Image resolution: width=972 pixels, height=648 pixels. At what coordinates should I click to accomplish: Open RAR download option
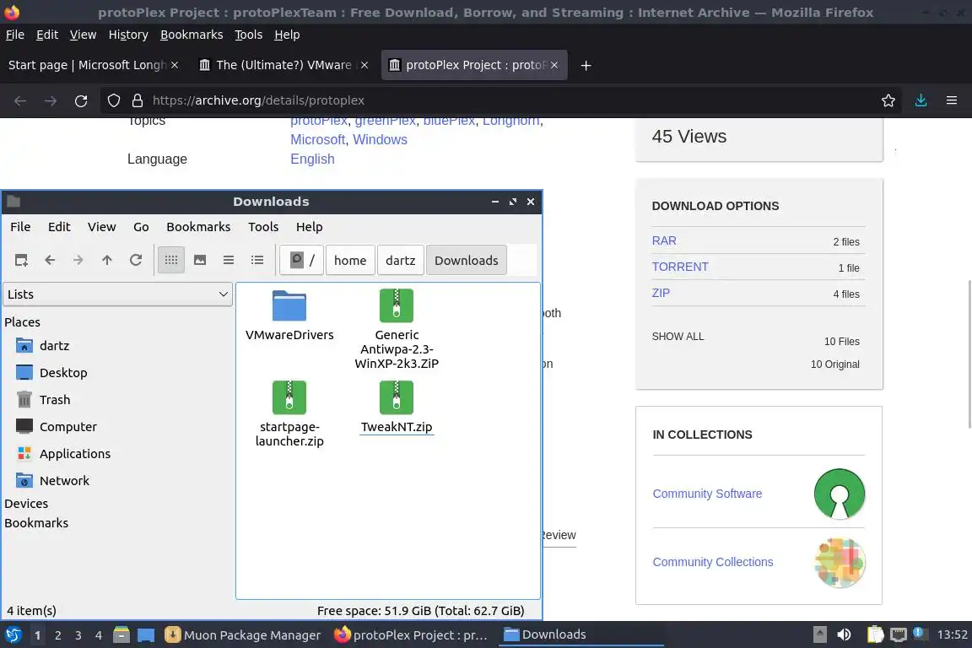664,240
